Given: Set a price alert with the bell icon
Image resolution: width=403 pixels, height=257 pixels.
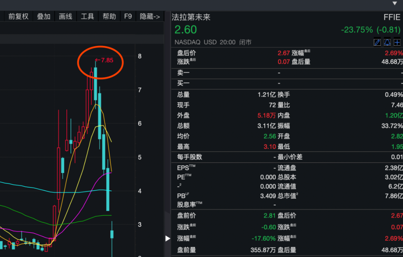Looking at the screenshot, I should (x=387, y=42).
